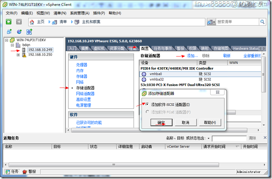Click the vCenter WIN-74LP31T1EKV tree icon

[x=12, y=40]
